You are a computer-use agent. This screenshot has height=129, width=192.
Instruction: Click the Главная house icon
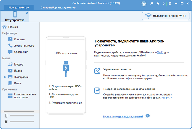[4, 27]
